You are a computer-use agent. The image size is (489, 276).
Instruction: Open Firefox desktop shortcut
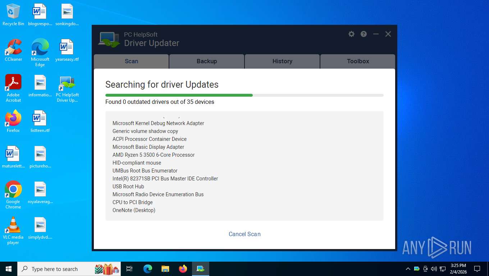13,121
